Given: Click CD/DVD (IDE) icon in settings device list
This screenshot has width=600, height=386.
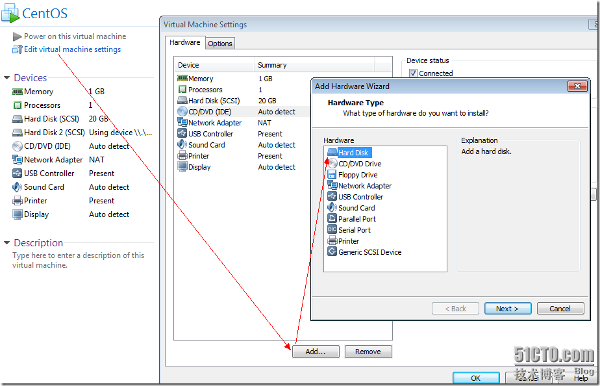Looking at the screenshot, I should tap(182, 111).
